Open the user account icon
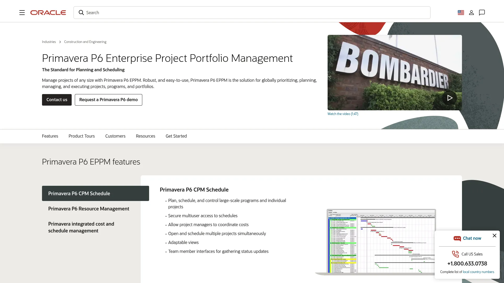This screenshot has width=504, height=283. pyautogui.click(x=471, y=13)
